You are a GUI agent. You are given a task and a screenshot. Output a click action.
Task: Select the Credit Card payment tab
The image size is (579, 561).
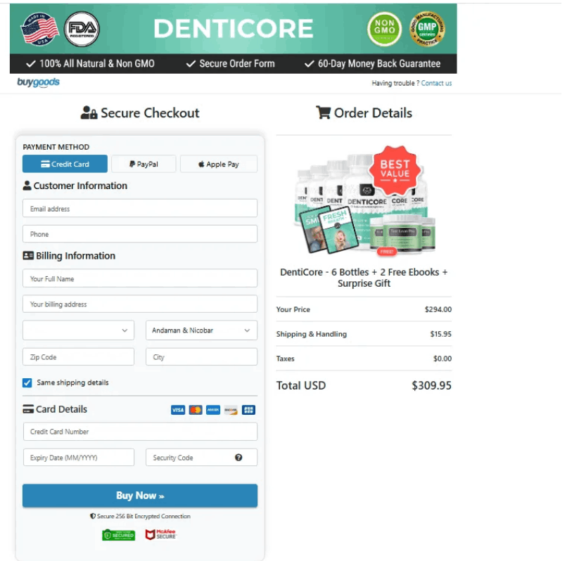(x=64, y=164)
